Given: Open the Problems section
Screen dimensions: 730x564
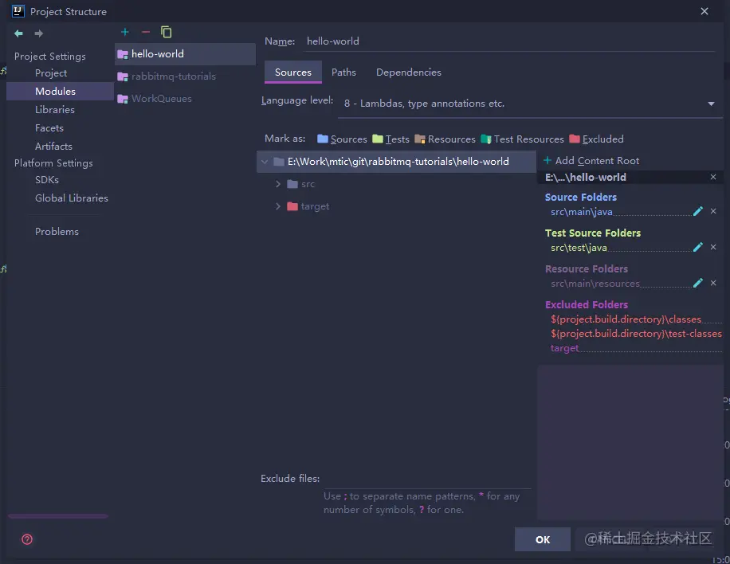Looking at the screenshot, I should (57, 232).
